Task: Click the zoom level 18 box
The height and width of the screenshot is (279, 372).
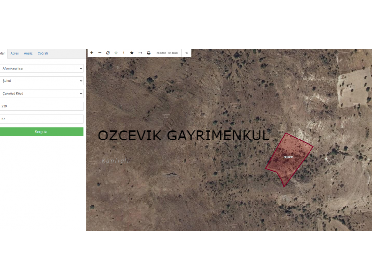Action: [x=186, y=53]
